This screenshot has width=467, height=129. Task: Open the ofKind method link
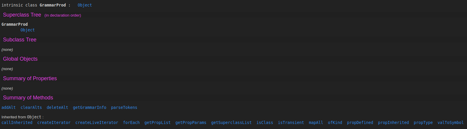335,122
